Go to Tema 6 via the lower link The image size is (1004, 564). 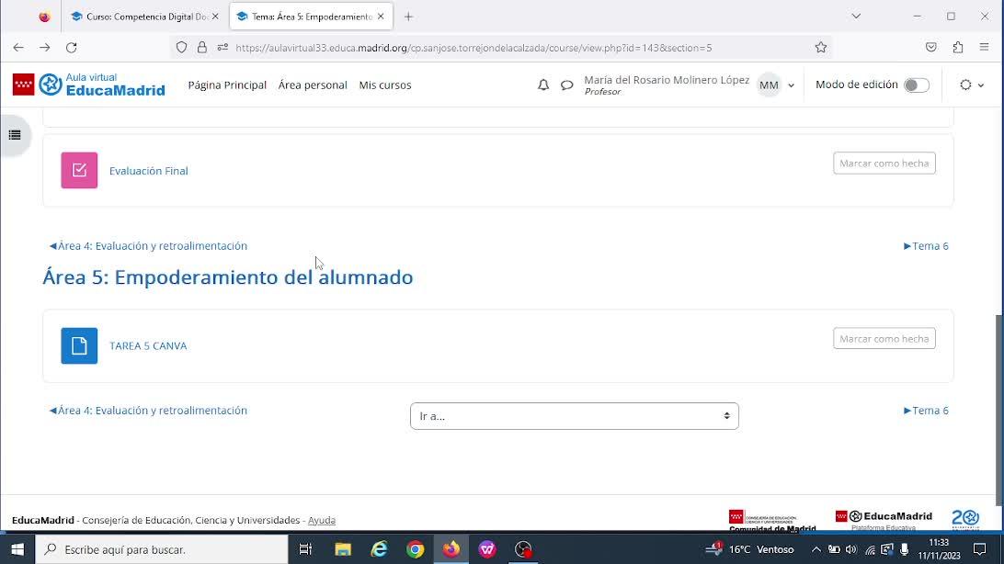click(x=926, y=411)
